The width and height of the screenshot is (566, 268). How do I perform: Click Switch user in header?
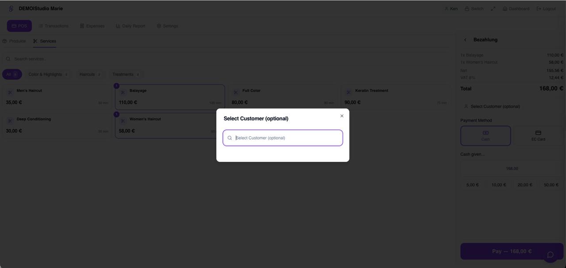click(474, 8)
